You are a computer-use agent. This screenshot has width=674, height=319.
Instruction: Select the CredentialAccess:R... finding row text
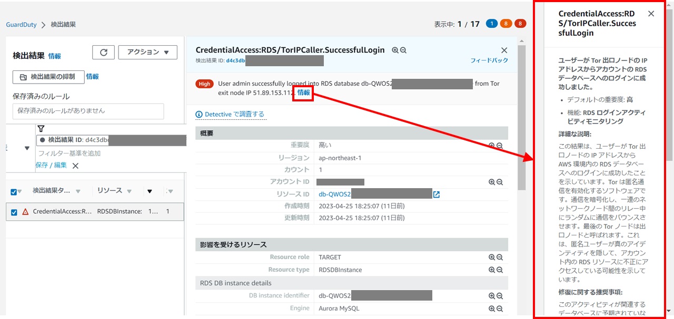(62, 211)
